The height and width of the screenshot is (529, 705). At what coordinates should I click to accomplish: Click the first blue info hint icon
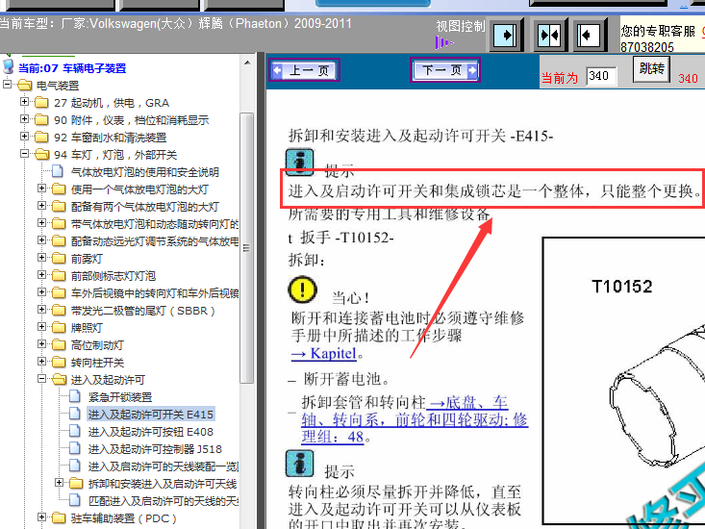[x=299, y=162]
